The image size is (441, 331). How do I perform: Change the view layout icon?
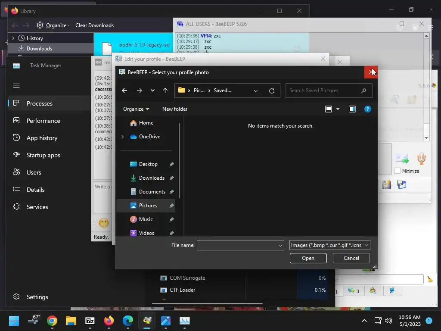point(329,109)
